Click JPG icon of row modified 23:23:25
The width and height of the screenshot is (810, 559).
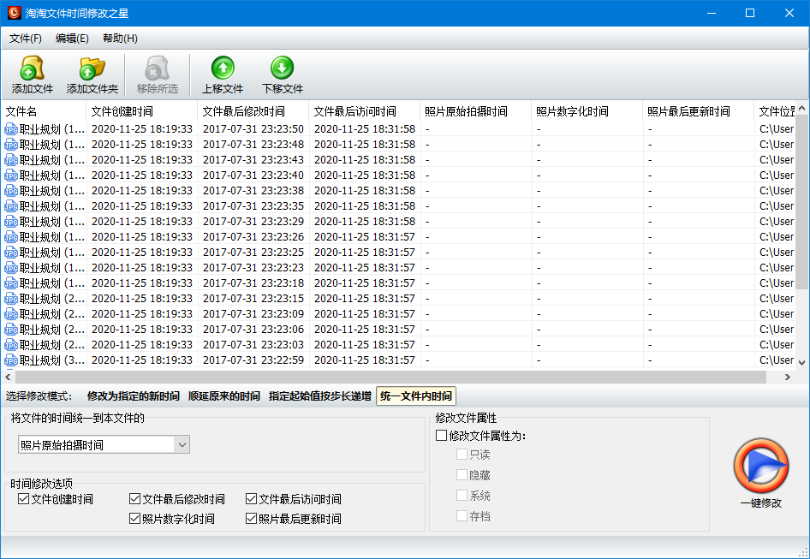(x=11, y=253)
